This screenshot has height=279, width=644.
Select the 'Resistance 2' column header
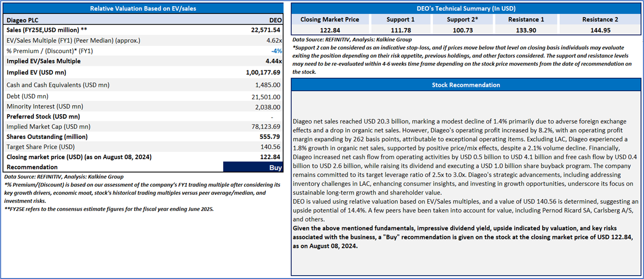click(x=600, y=19)
